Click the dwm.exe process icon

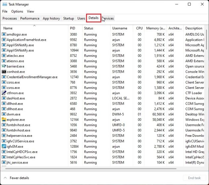click(4, 114)
